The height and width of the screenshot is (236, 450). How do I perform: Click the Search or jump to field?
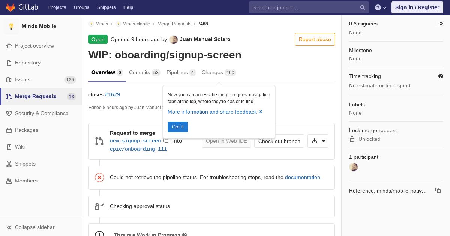pos(309,7)
